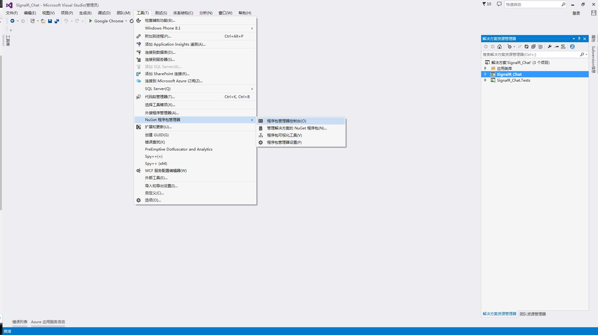Image resolution: width=598 pixels, height=335 pixels.
Task: Click the Open File folder icon
Action: pyautogui.click(x=43, y=21)
